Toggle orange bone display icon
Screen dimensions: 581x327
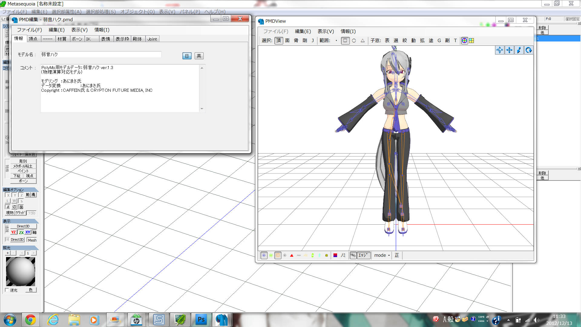tap(278, 256)
